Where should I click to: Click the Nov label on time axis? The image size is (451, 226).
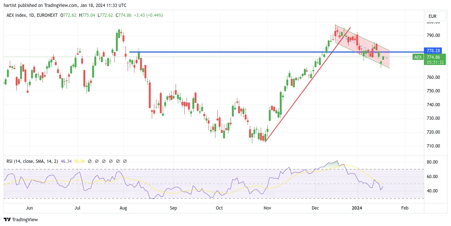point(267,208)
